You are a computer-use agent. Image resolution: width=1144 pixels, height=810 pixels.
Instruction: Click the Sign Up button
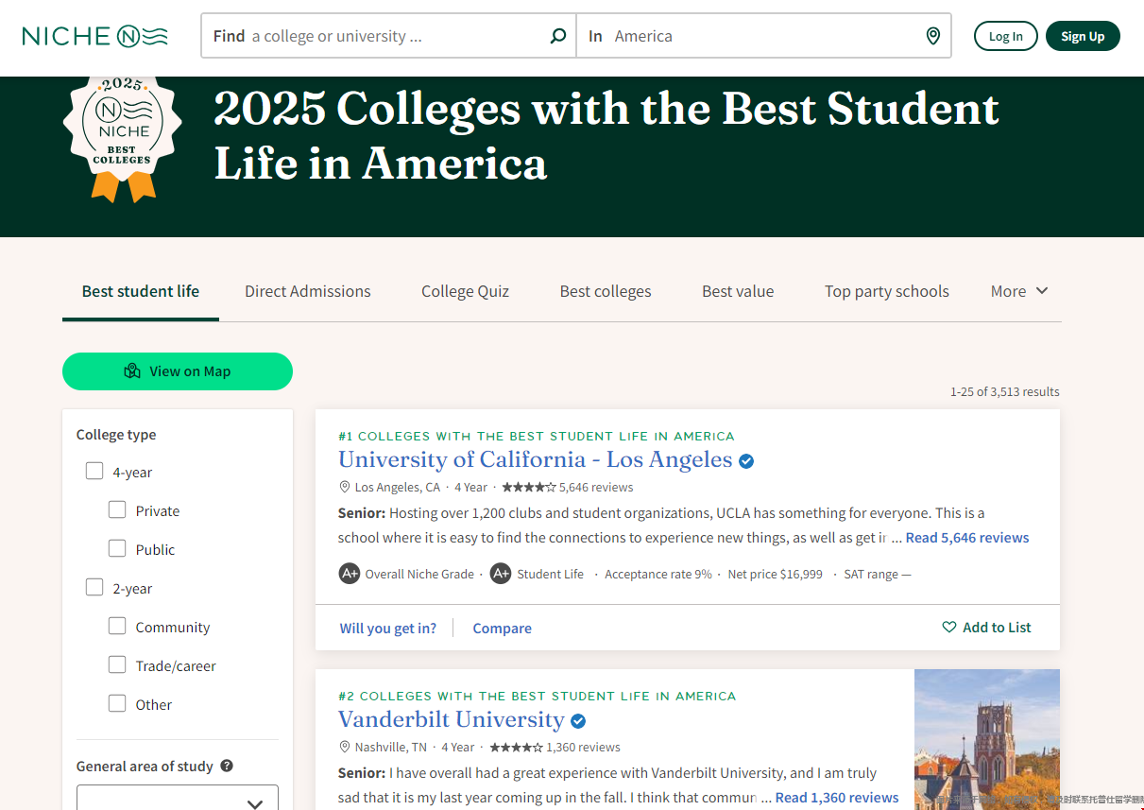(x=1083, y=36)
